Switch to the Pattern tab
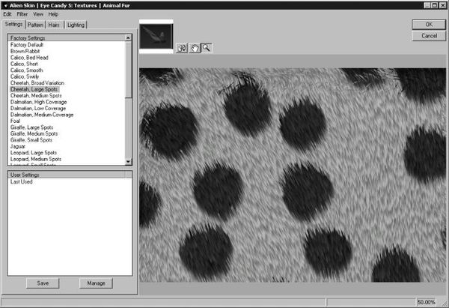 [35, 25]
